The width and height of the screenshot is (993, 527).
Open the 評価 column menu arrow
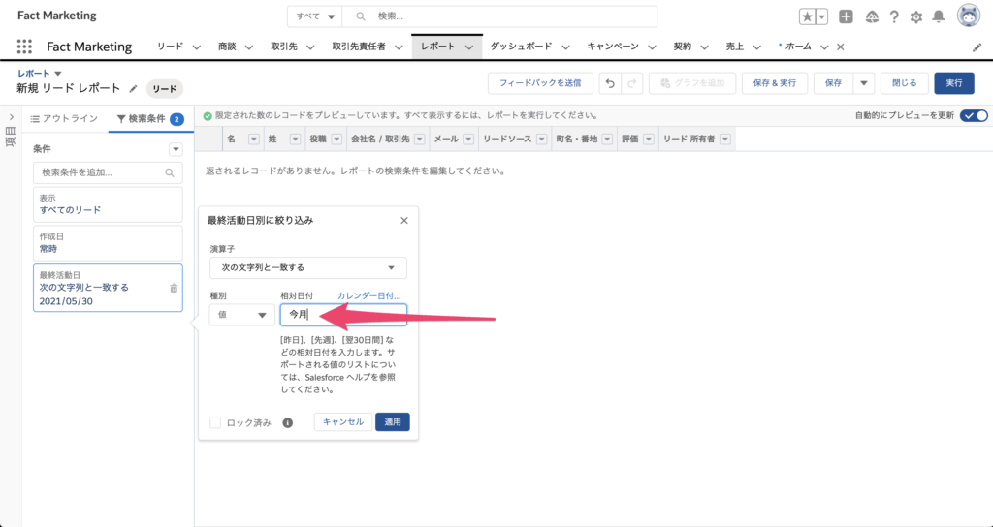pyautogui.click(x=648, y=139)
